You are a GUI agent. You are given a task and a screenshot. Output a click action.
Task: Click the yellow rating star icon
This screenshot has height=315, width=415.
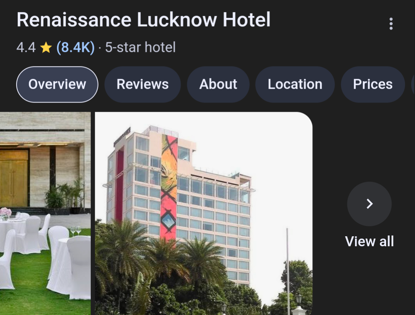(46, 48)
